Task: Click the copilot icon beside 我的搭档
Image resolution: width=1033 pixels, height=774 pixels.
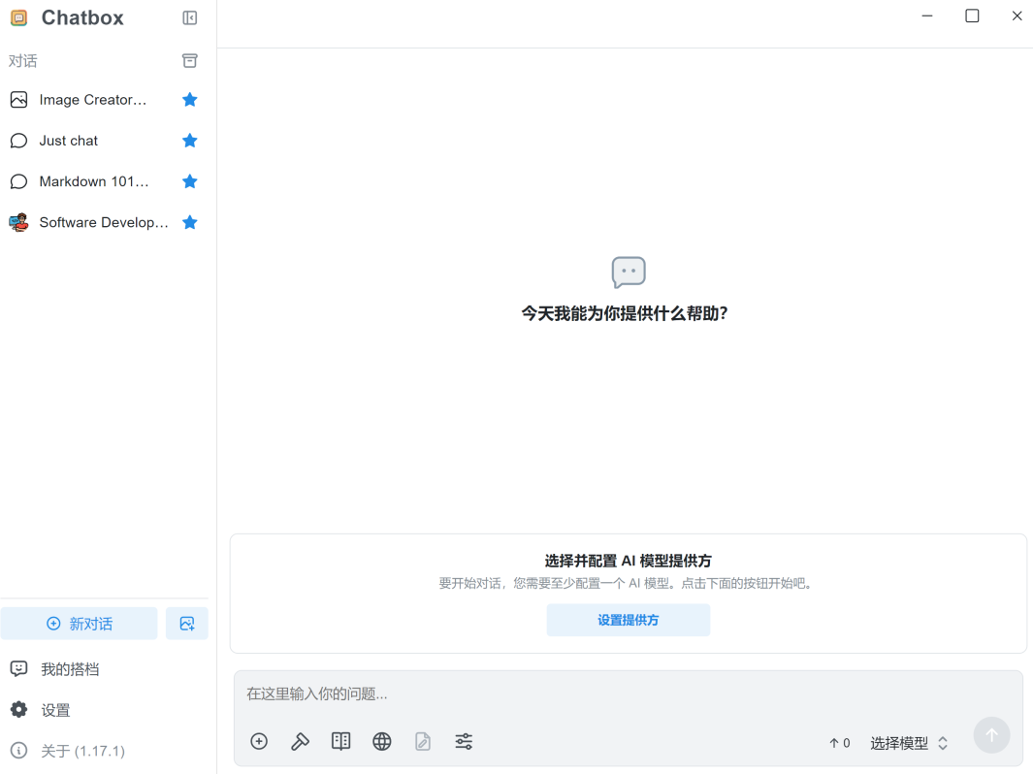Action: tap(19, 668)
